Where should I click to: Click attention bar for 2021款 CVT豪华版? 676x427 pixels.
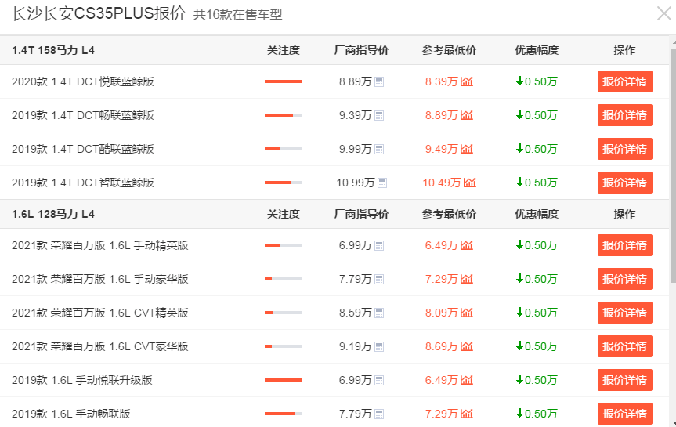pyautogui.click(x=284, y=346)
